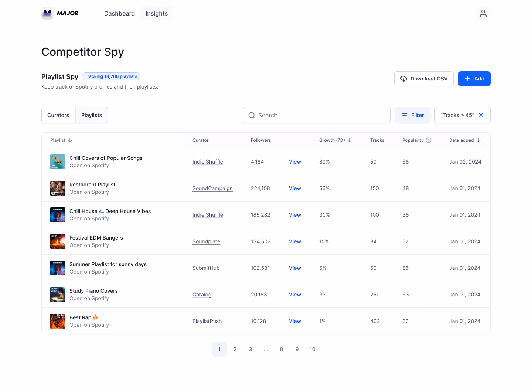The height and width of the screenshot is (392, 532).
Task: Switch to the Curators tab
Action: (x=58, y=115)
